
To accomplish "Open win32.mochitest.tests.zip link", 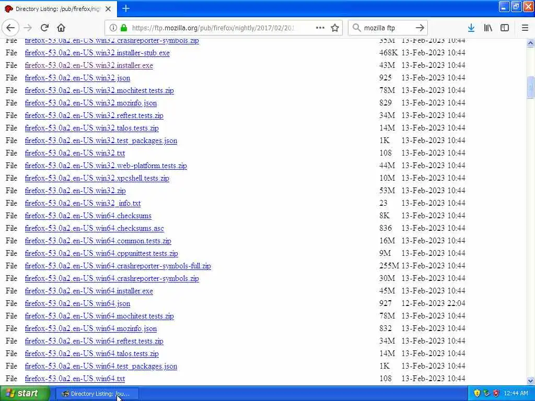I will (99, 90).
